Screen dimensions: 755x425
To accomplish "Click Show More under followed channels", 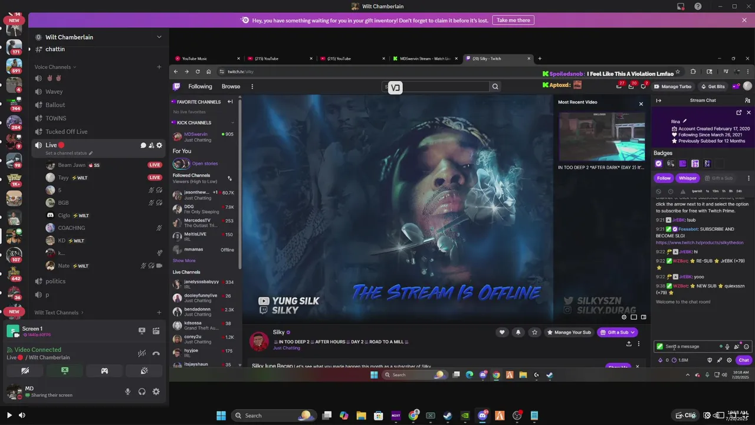I will click(x=184, y=260).
